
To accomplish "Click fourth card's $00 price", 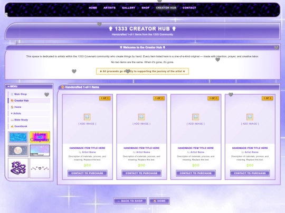I will 250,165.
